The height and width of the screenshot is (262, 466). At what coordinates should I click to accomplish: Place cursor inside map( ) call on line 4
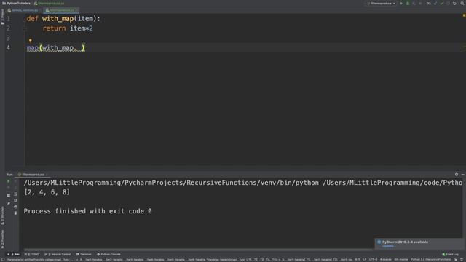click(x=79, y=48)
